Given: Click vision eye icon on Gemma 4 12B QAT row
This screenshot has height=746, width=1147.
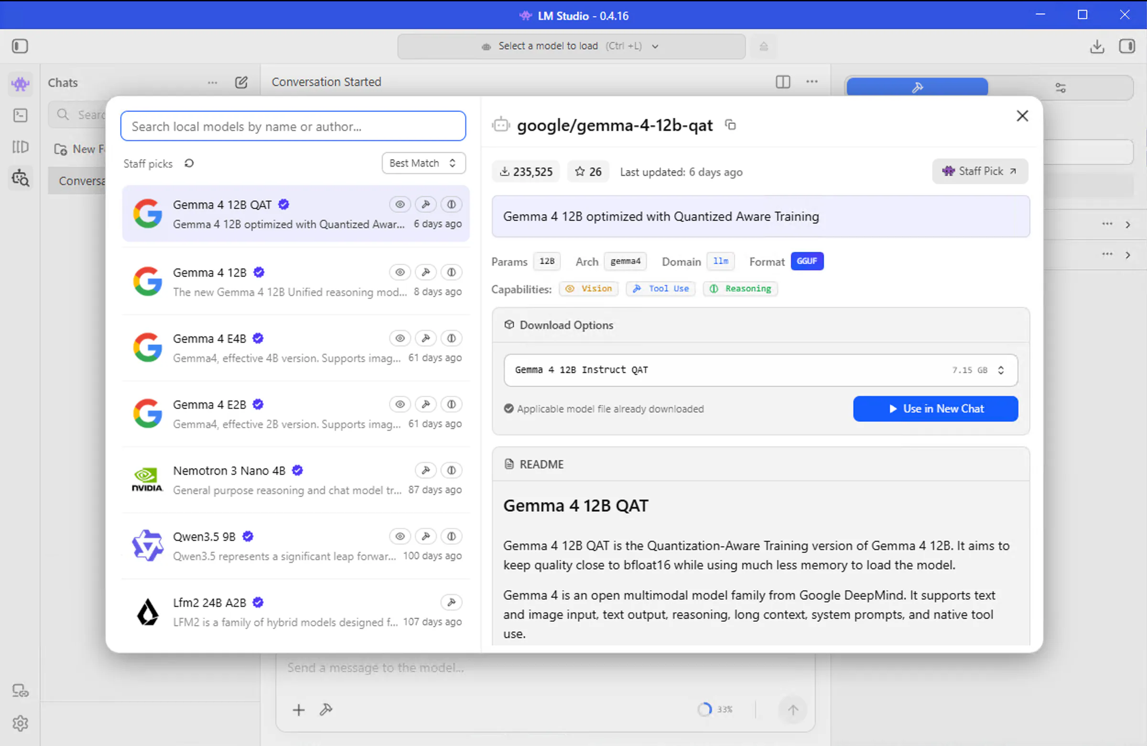Looking at the screenshot, I should 400,205.
